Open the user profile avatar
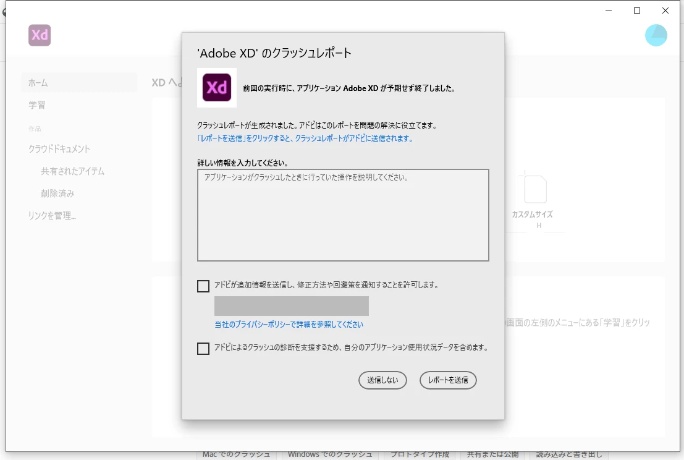This screenshot has width=684, height=460. (x=656, y=35)
